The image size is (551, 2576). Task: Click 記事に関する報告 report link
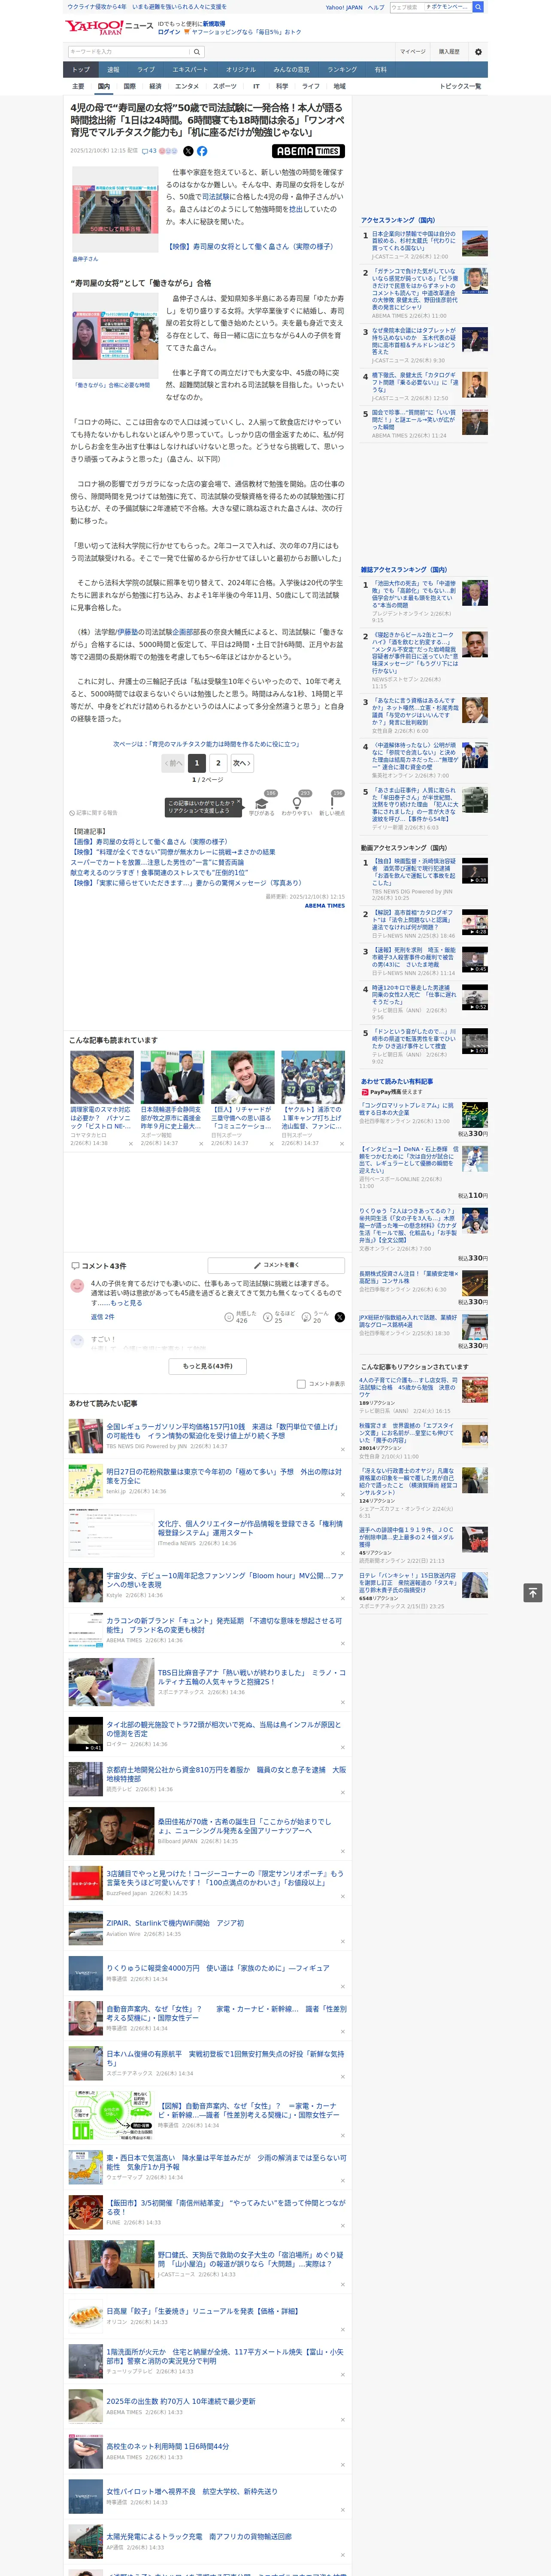[x=93, y=813]
